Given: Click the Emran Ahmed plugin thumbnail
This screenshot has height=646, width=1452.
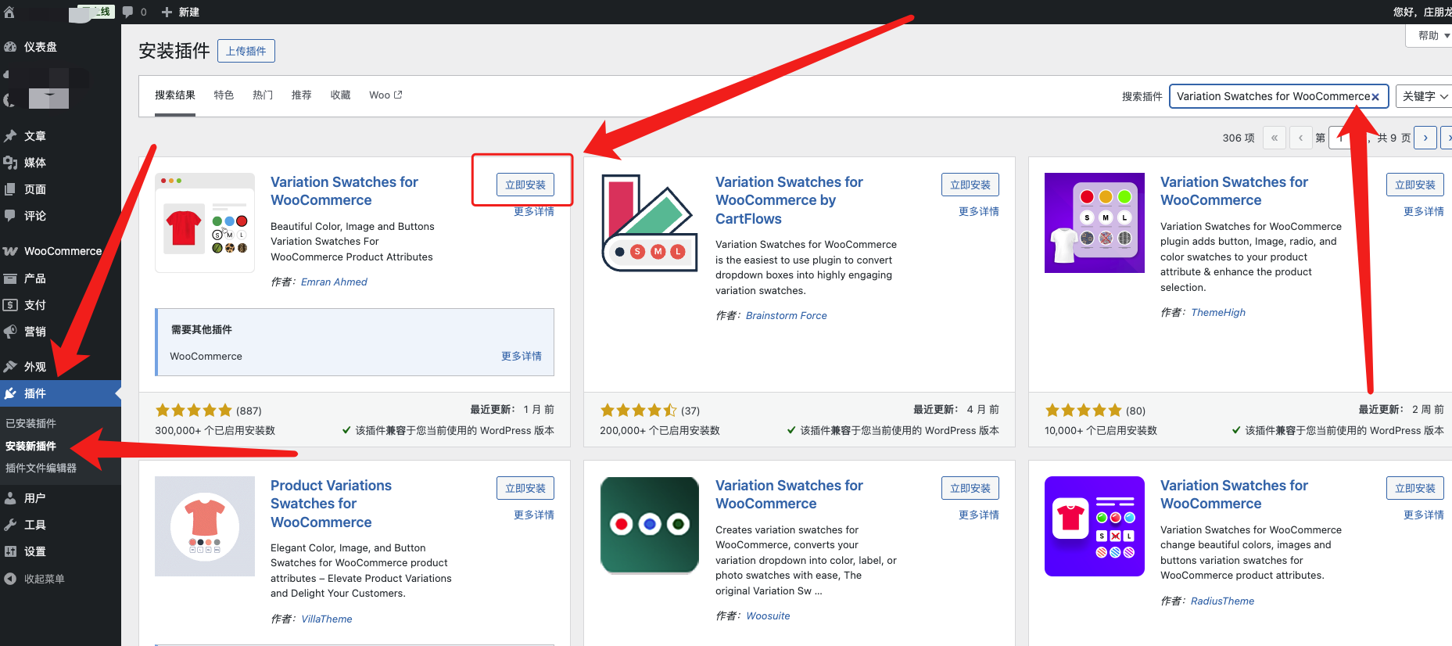Looking at the screenshot, I should point(205,223).
